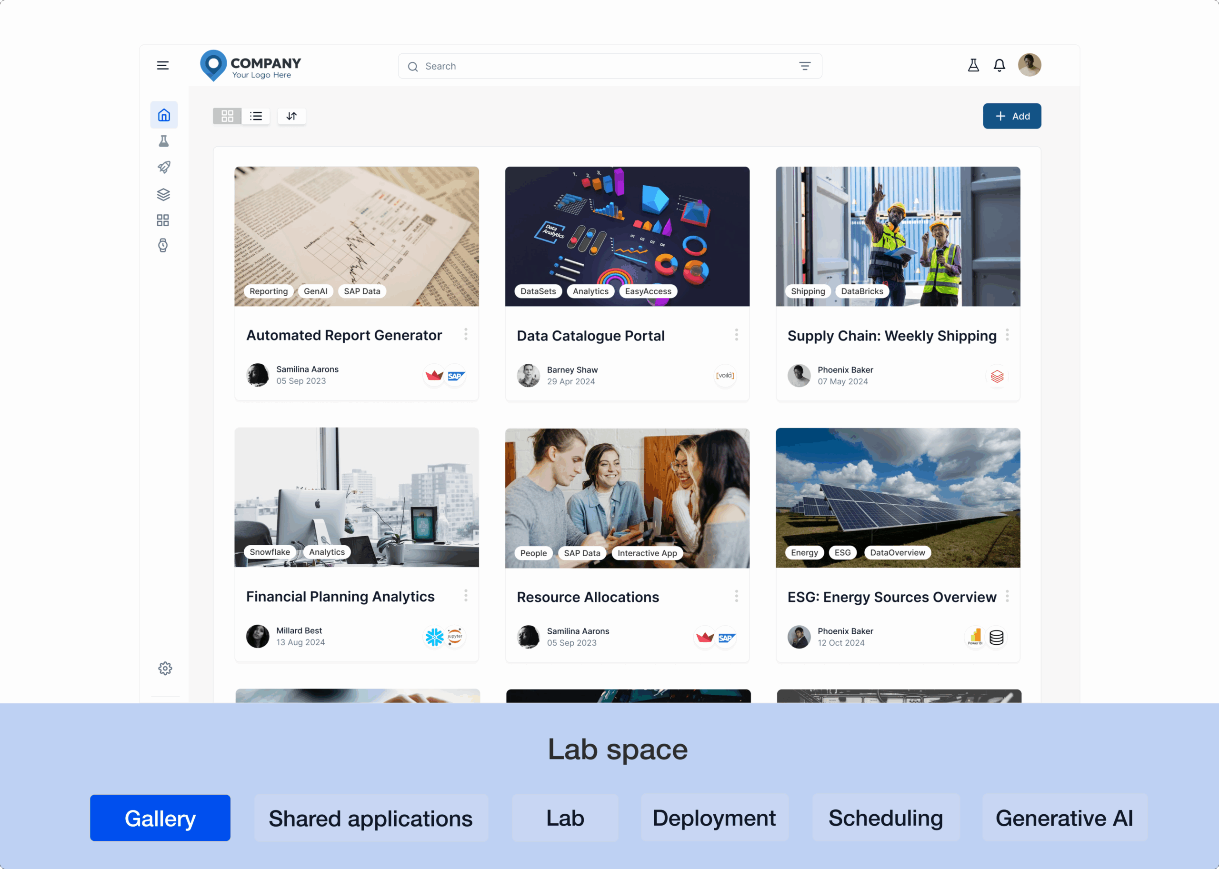Open the Deployment rocket in sidebar
The width and height of the screenshot is (1219, 869).
164,168
